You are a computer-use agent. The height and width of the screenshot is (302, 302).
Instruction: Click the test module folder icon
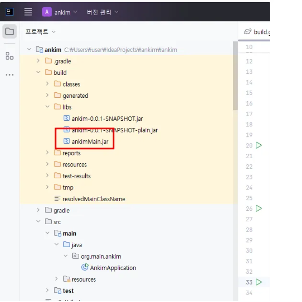coord(58,290)
